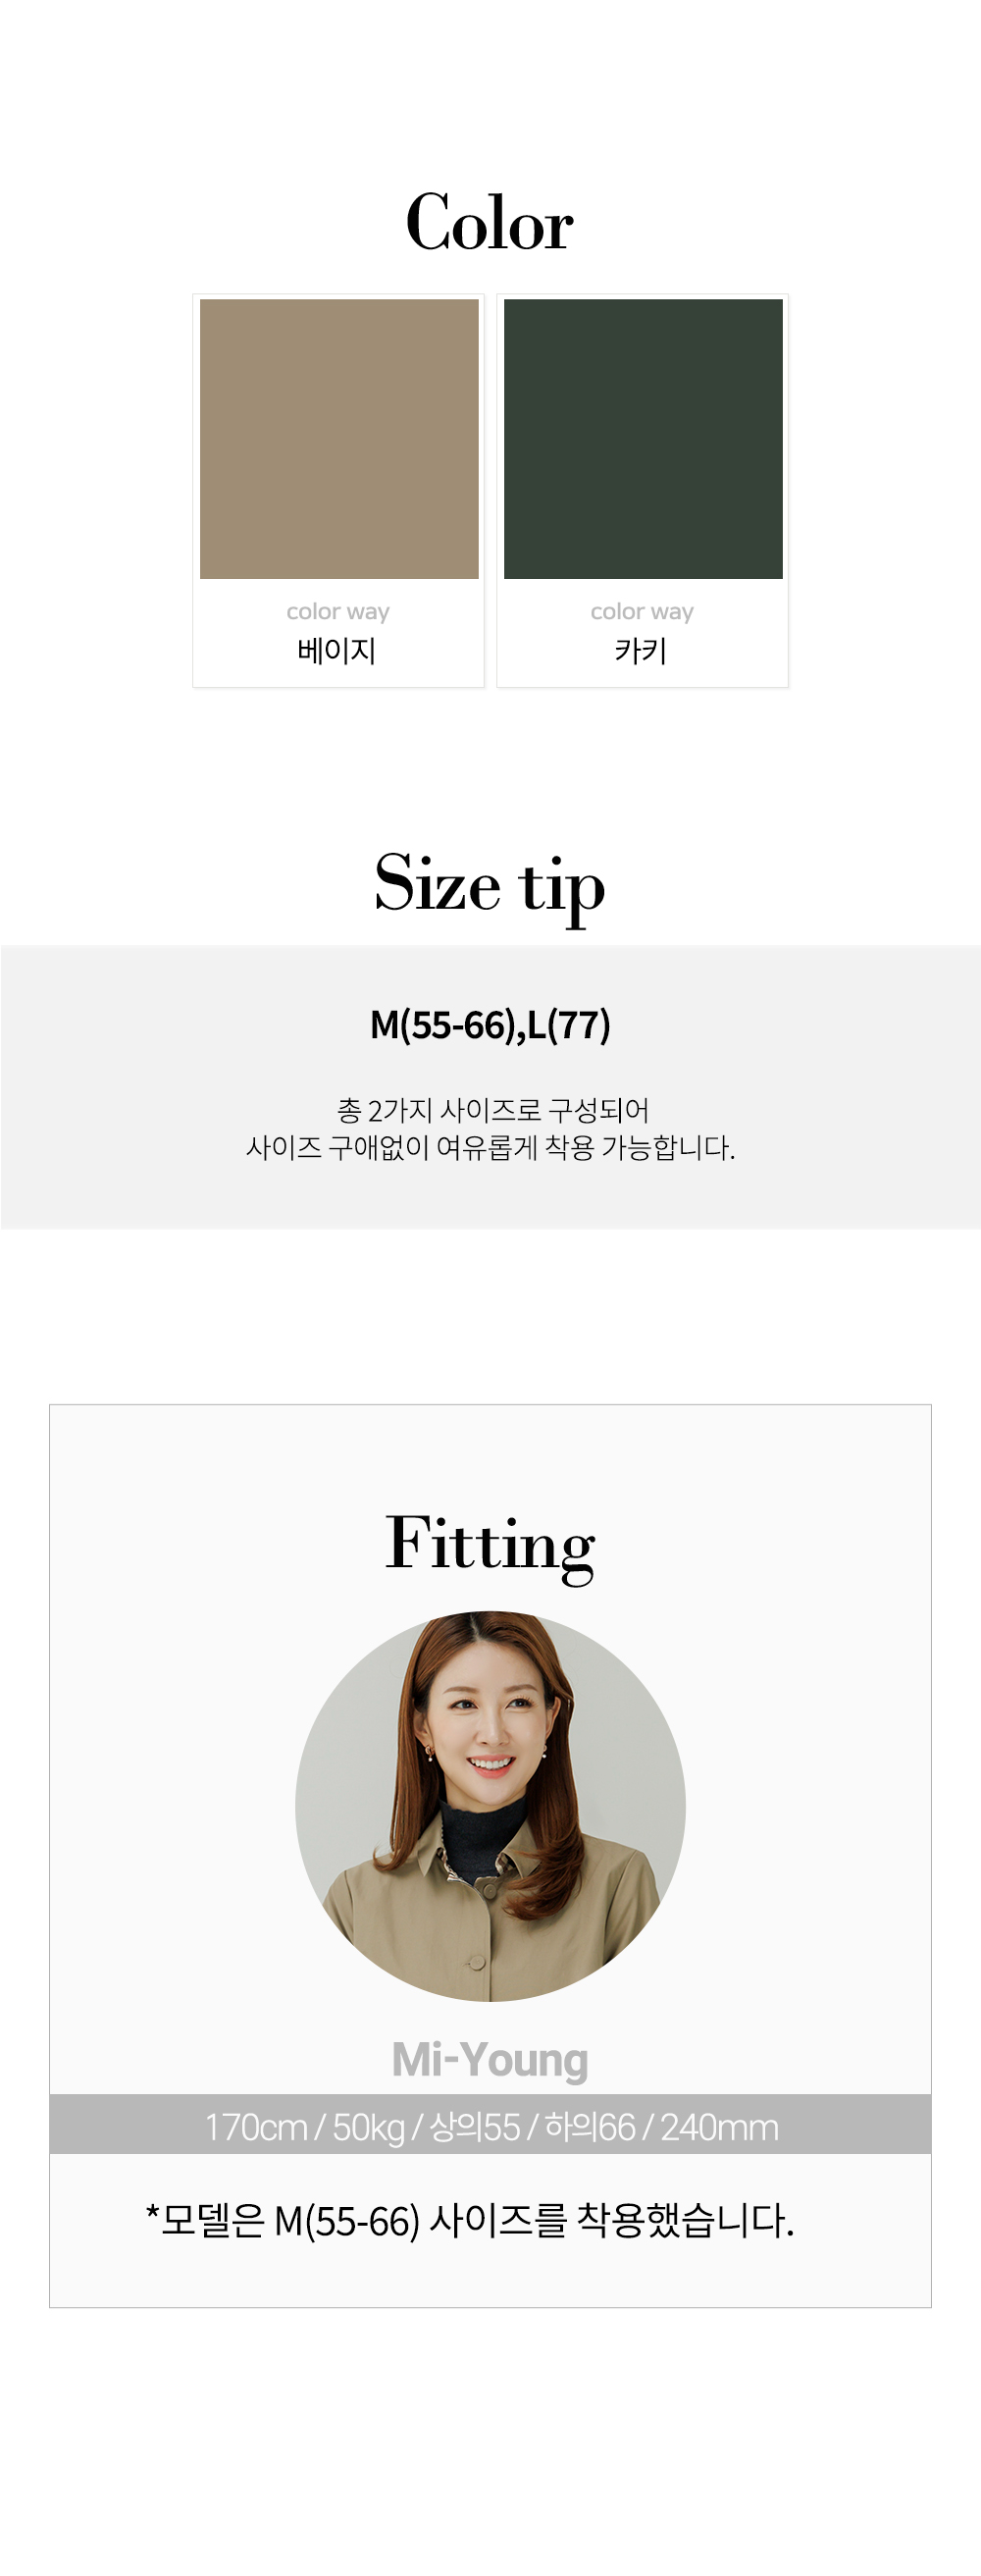The width and height of the screenshot is (981, 2576).
Task: Click the 'color way' caption under beige
Action: [338, 611]
